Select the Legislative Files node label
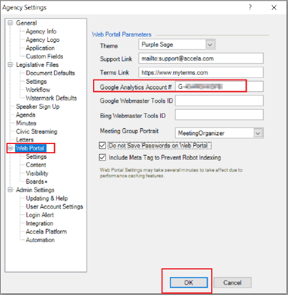This screenshot has width=288, height=295. point(37,64)
